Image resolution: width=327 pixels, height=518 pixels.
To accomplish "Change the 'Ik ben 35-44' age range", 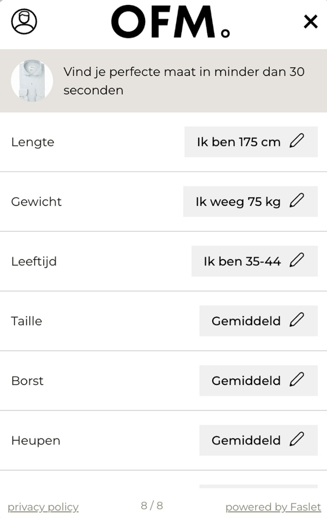I will point(255,261).
